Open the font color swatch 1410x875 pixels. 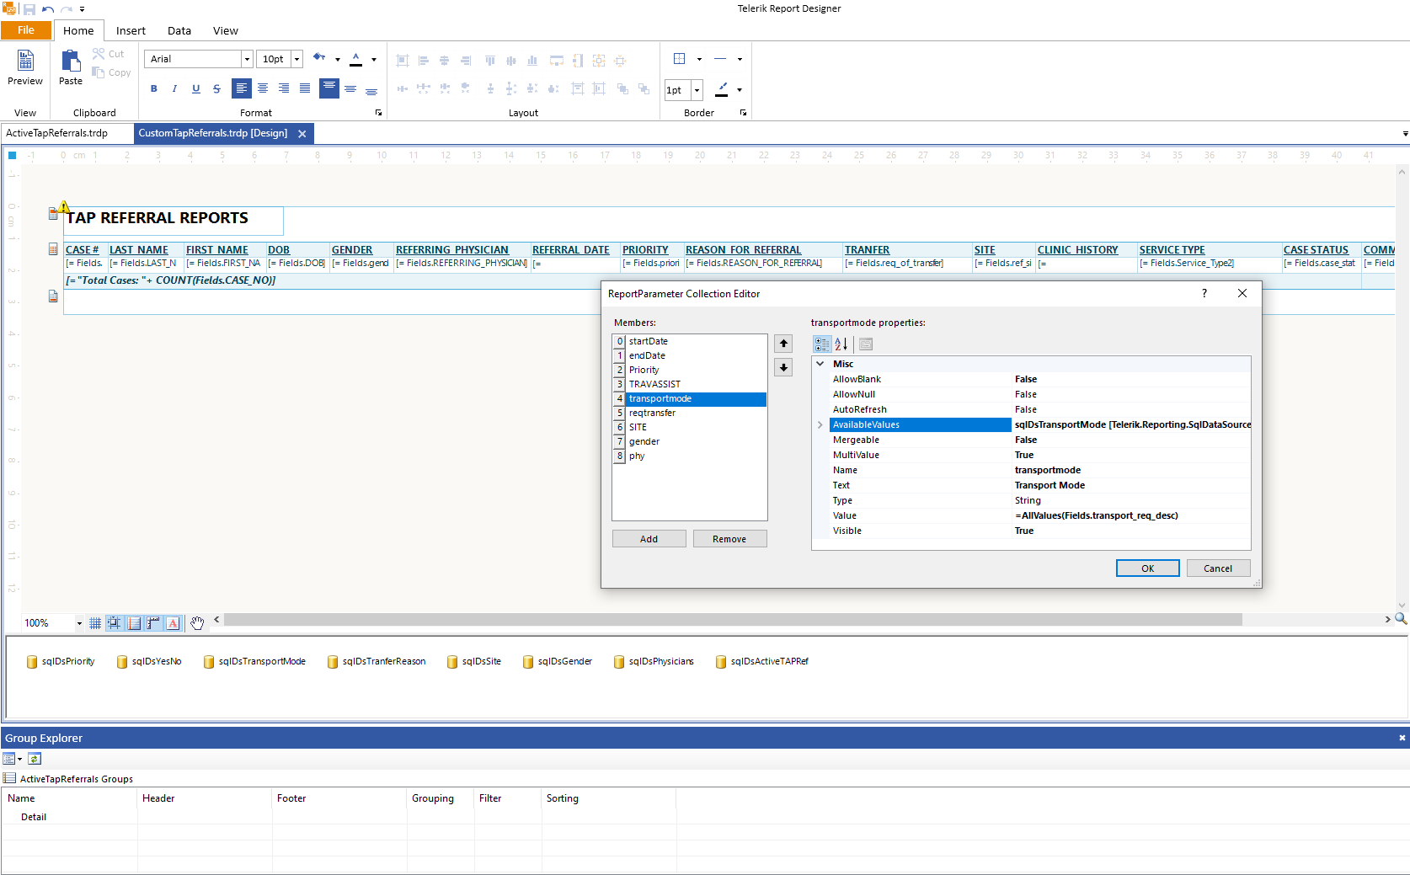click(356, 59)
